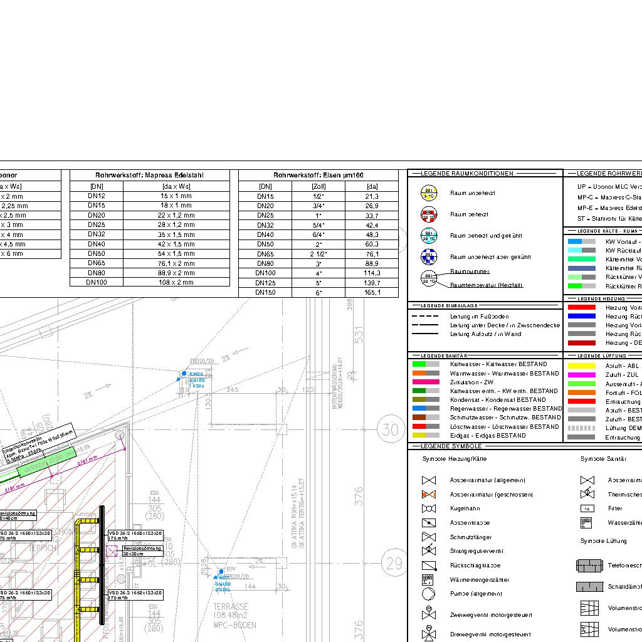Select the sanitary Filter symbol box

tap(587, 508)
